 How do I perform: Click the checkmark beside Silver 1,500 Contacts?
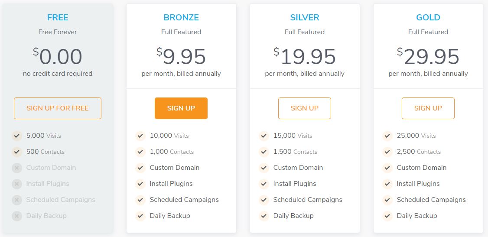(264, 152)
